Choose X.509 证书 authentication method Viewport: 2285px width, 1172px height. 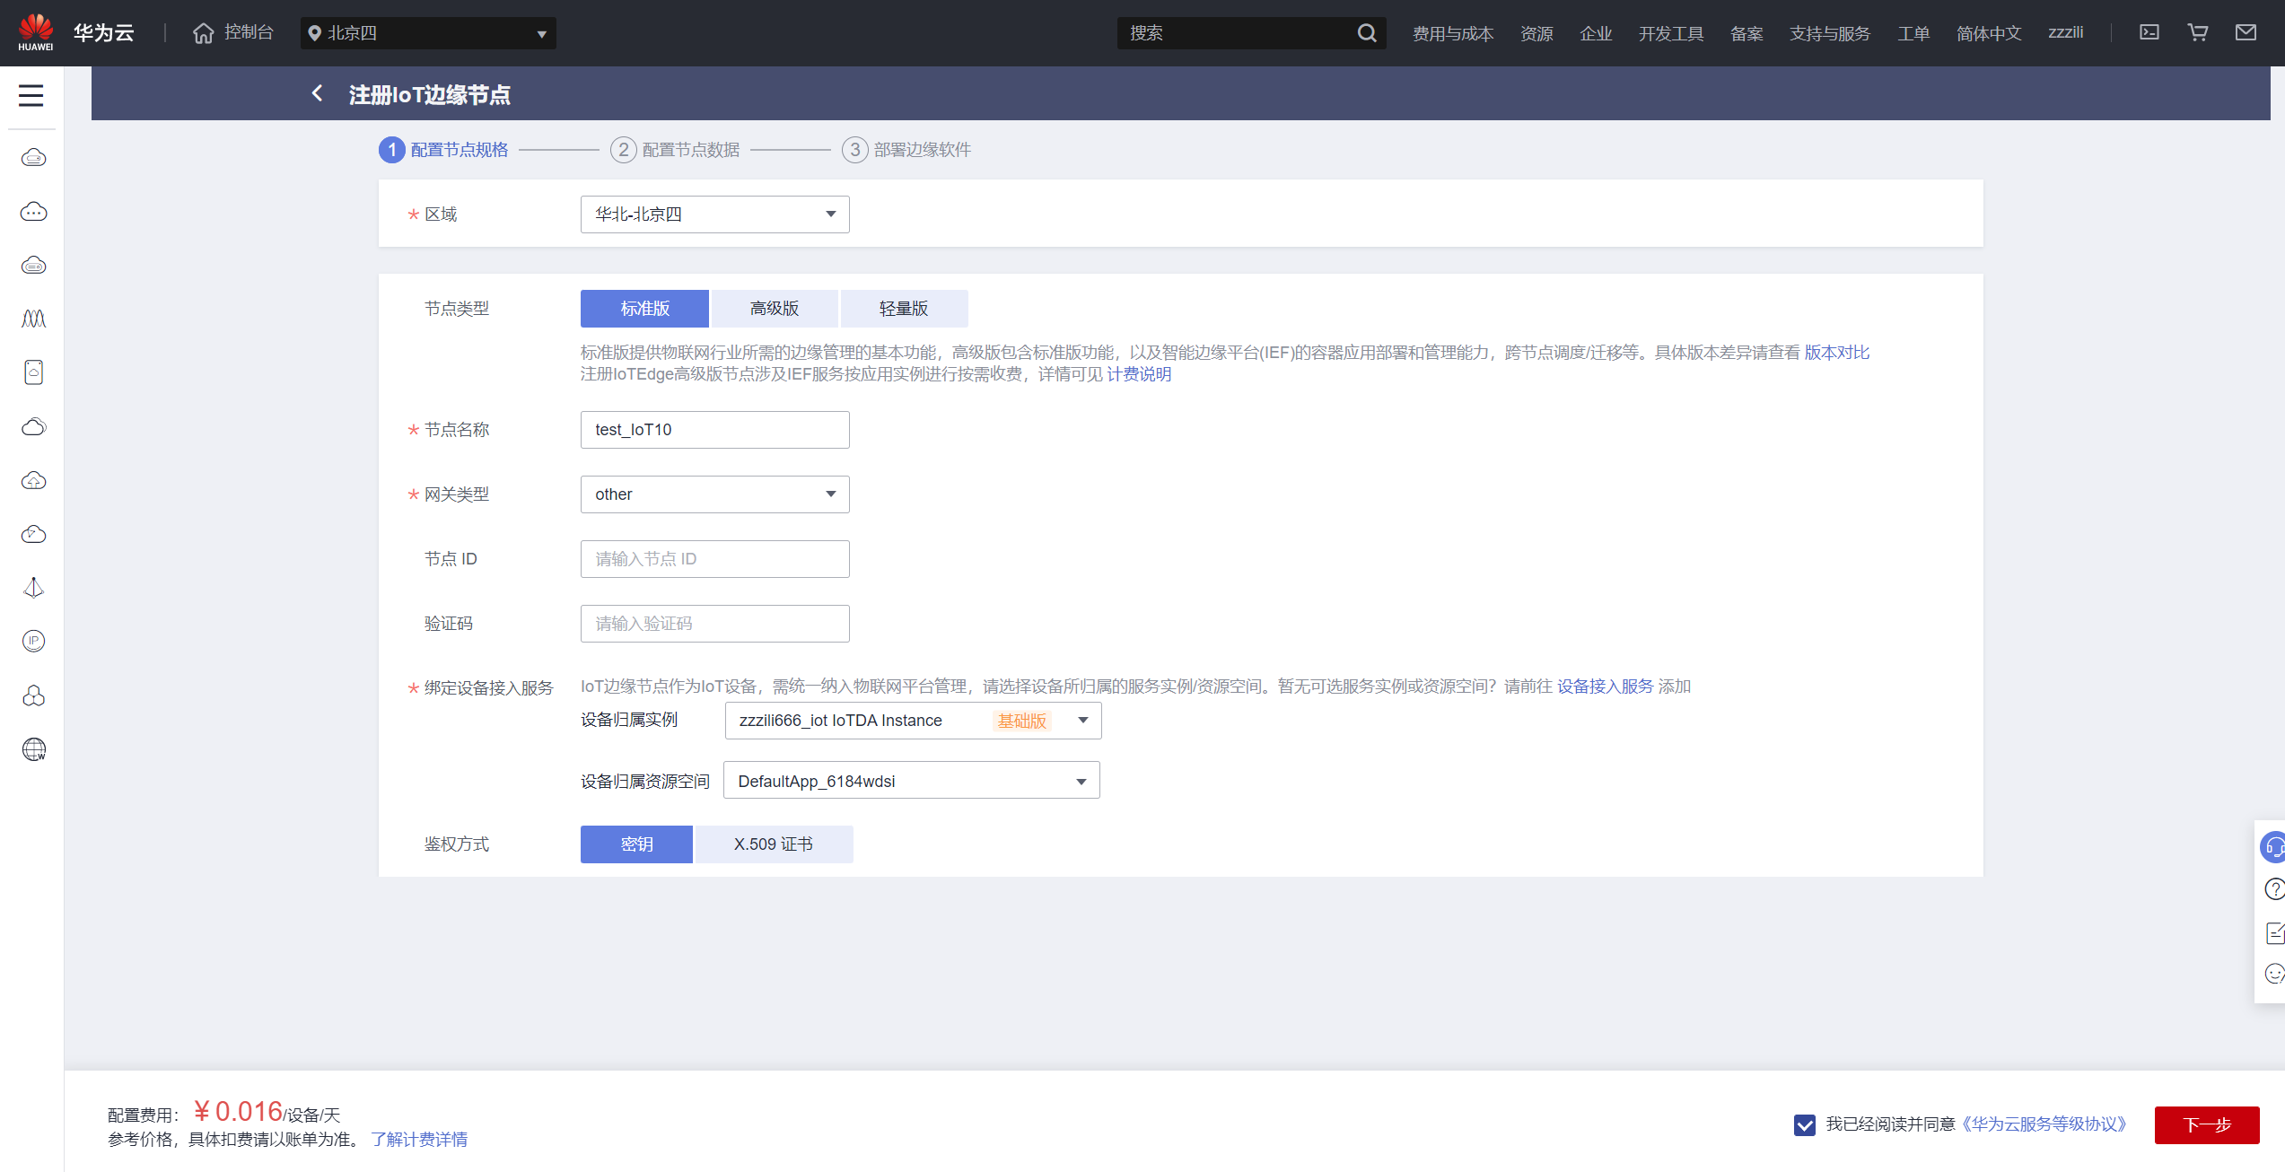(x=773, y=844)
